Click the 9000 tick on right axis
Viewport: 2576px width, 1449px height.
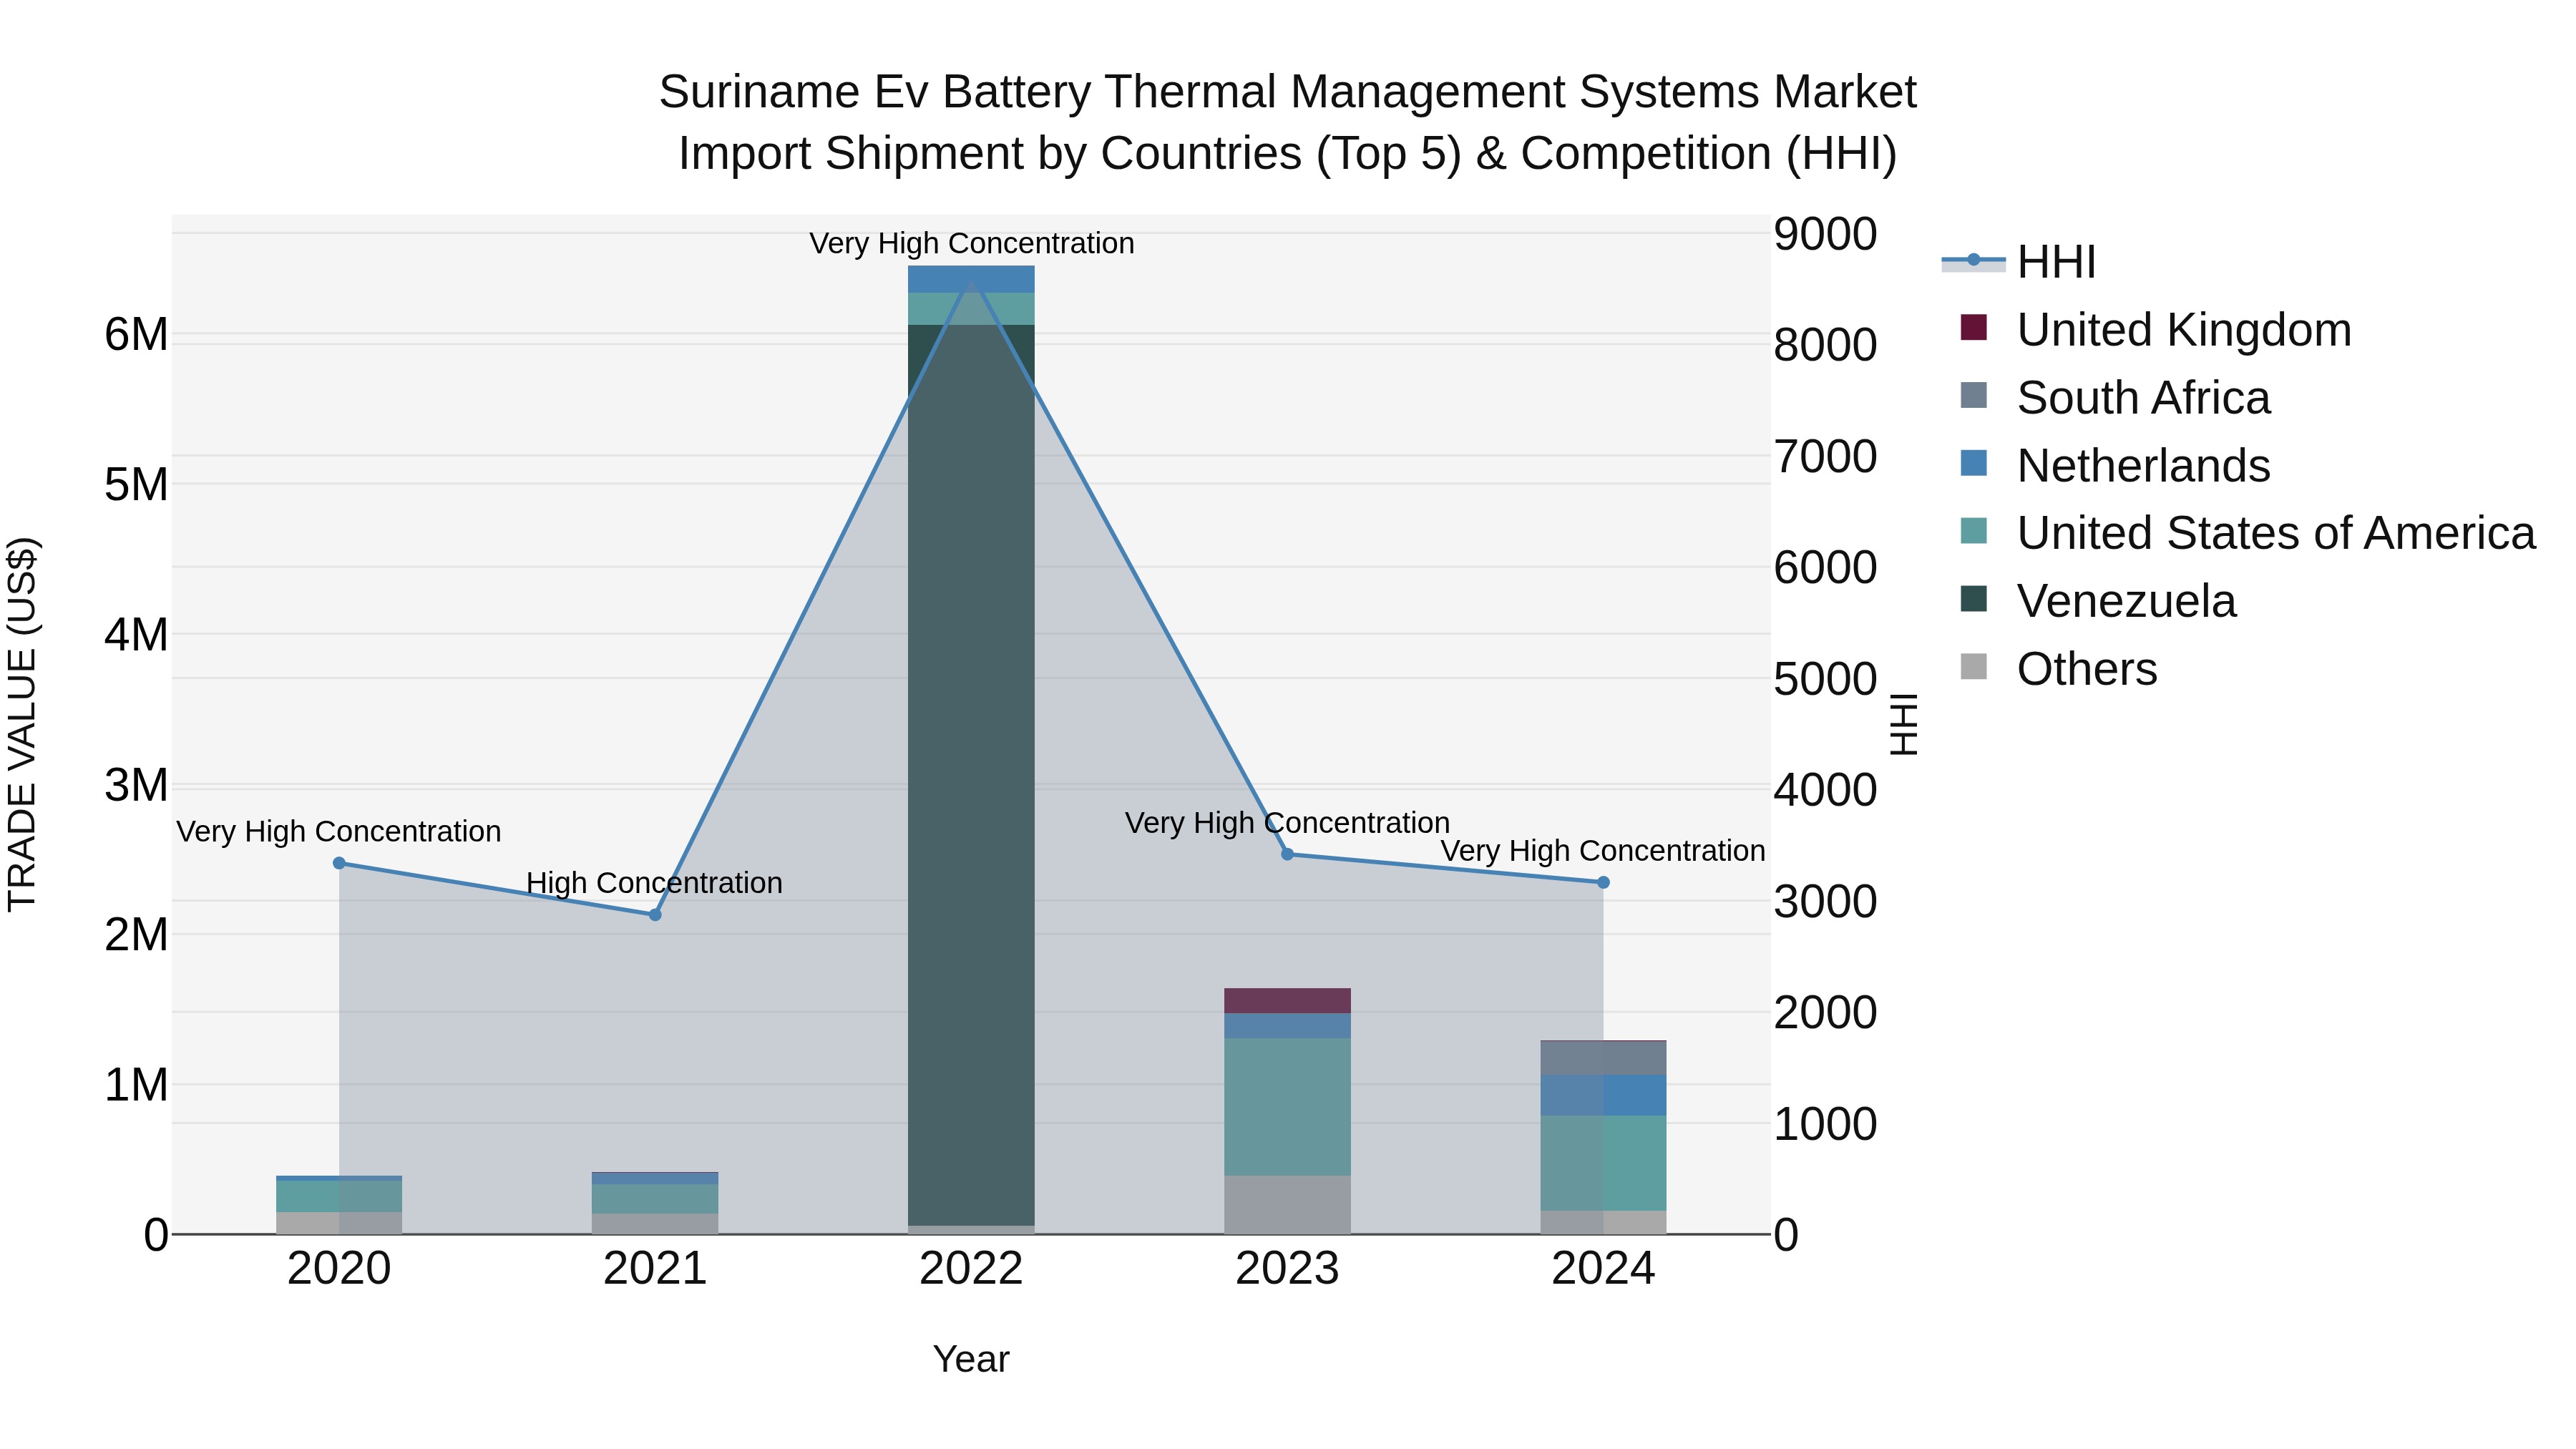pos(1826,234)
